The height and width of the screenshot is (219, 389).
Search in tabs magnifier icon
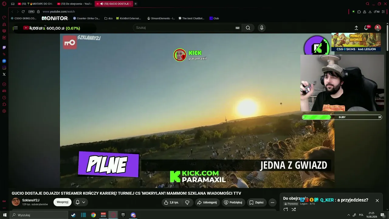(x=367, y=4)
